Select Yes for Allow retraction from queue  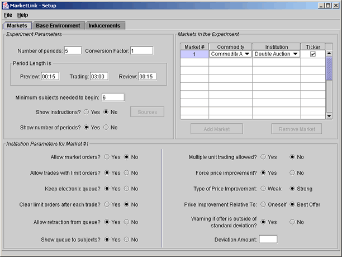107,222
